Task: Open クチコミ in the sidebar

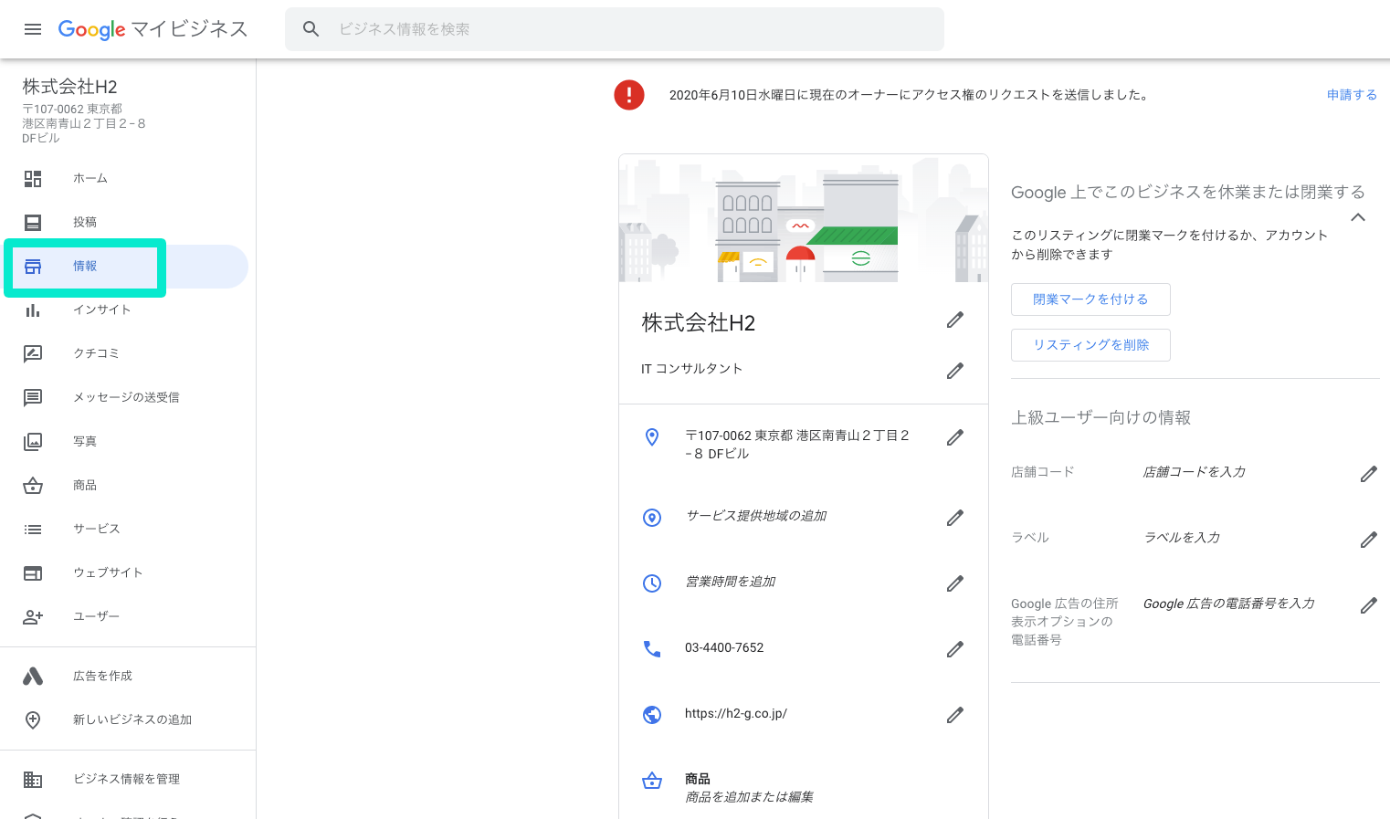Action: coord(124,353)
